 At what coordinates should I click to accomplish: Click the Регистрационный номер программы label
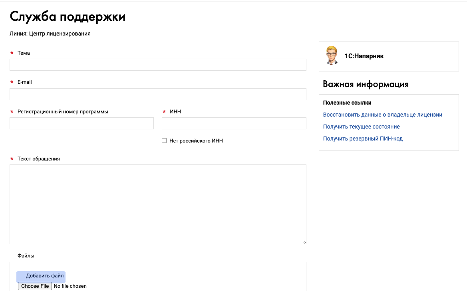point(63,112)
